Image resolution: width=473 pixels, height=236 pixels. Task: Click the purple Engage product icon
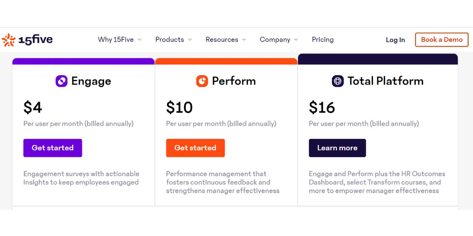point(61,81)
